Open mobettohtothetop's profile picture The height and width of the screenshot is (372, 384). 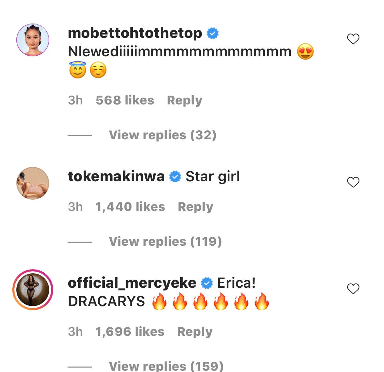[33, 40]
